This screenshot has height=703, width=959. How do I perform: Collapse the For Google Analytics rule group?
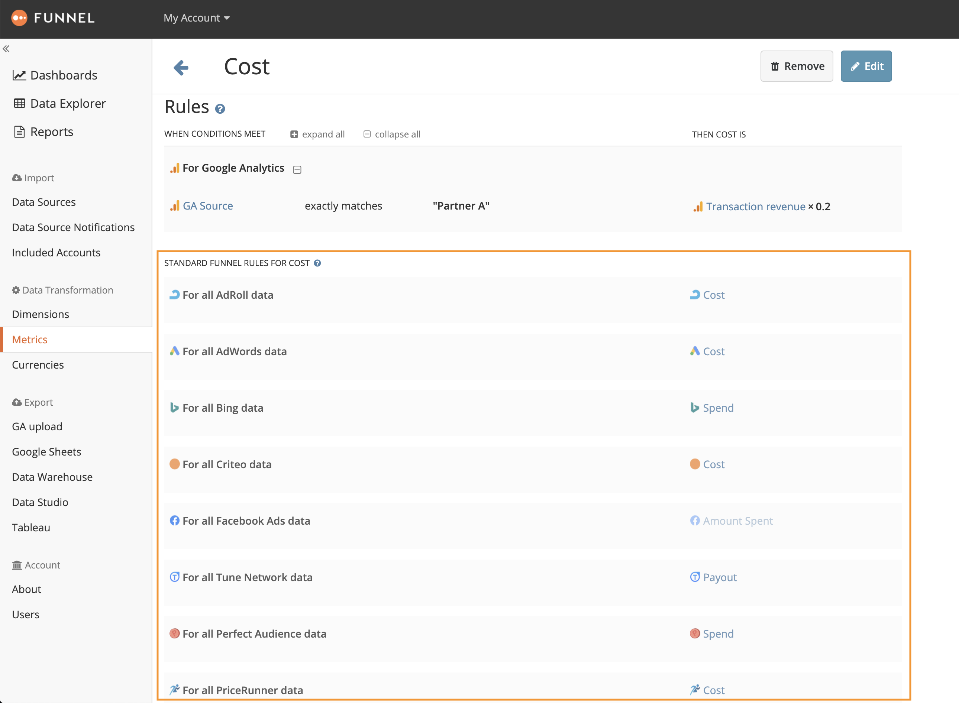point(297,170)
